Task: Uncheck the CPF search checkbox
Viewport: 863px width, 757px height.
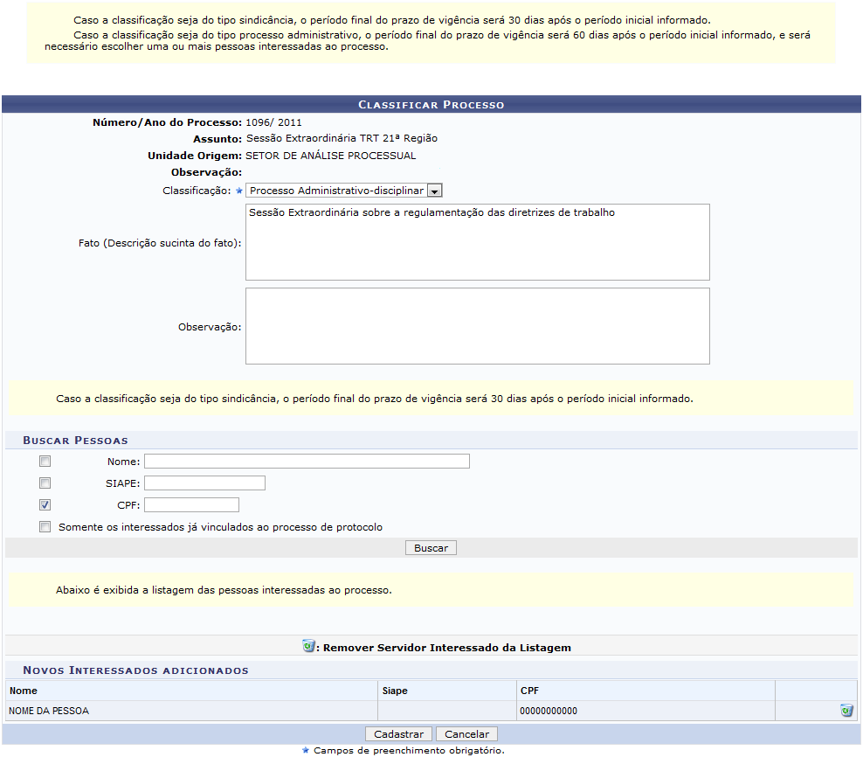Action: (45, 504)
